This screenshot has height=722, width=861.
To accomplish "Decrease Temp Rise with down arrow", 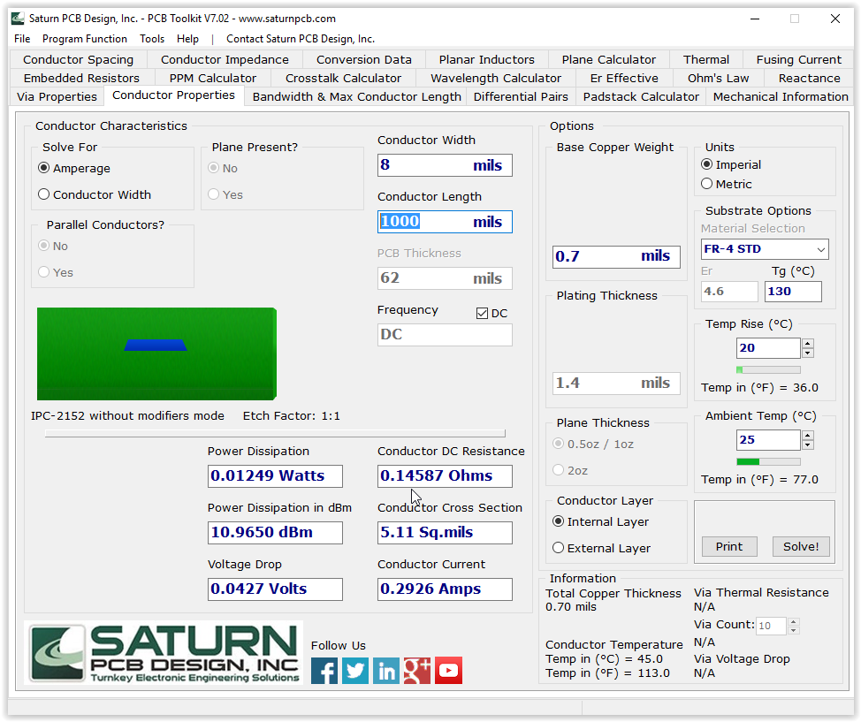I will pyautogui.click(x=807, y=353).
